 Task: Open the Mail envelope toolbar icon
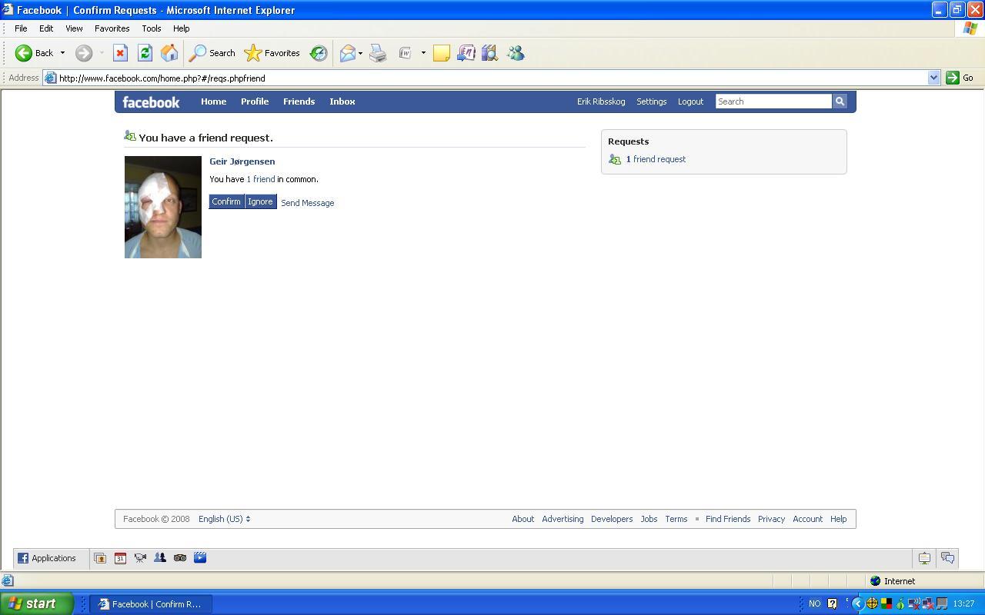(348, 53)
